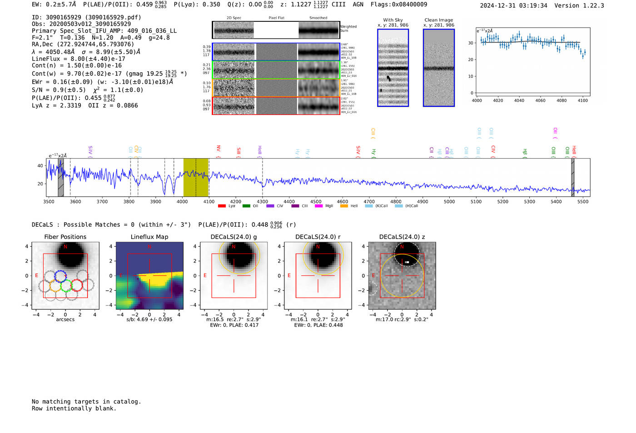
Task: Select the orange-outlined fiber spectrum row
Action: tap(276, 88)
